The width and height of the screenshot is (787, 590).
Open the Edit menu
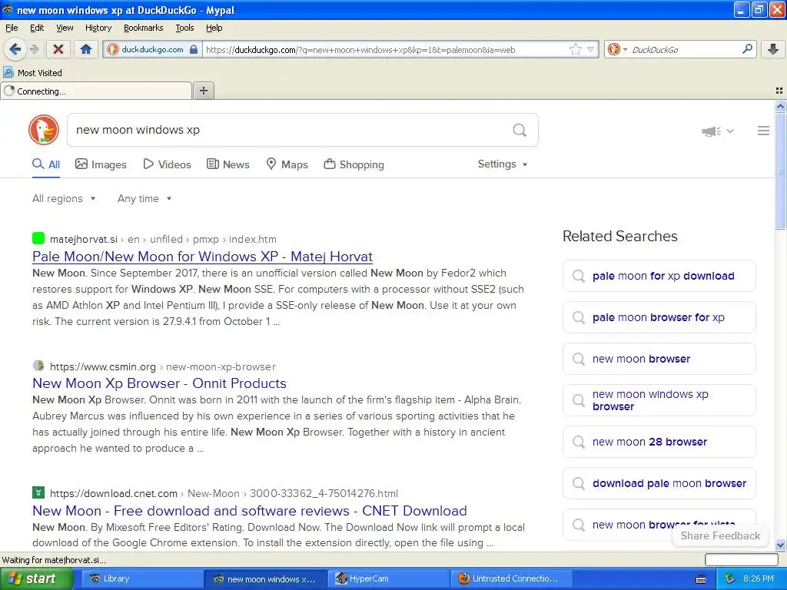click(x=37, y=28)
